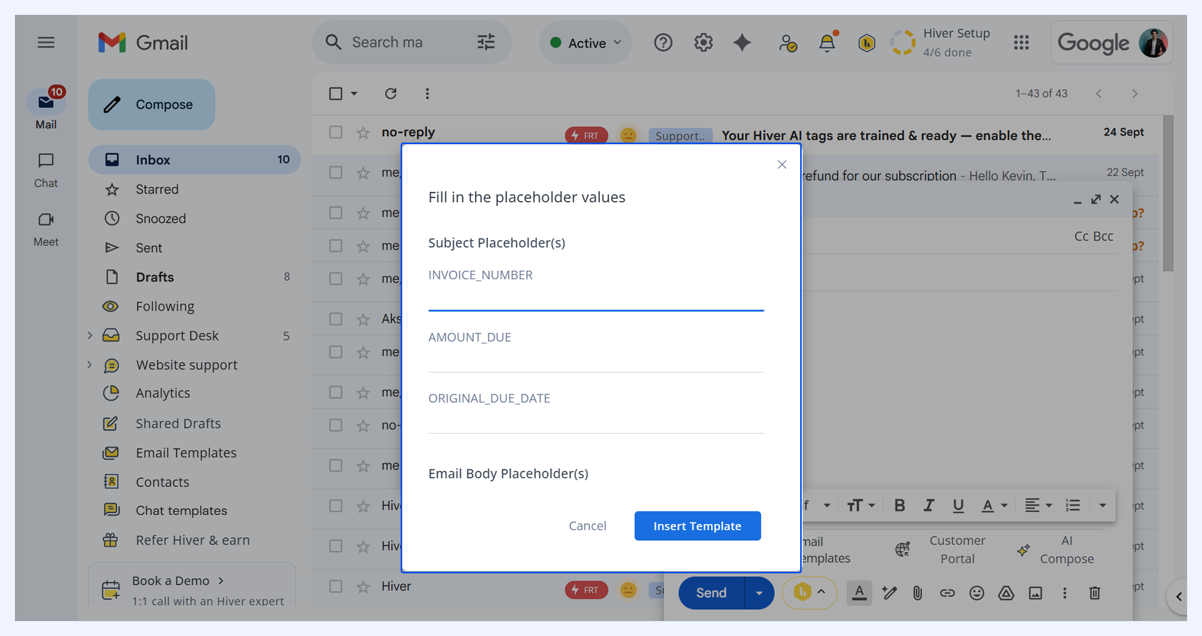Open the Hiver notifications bell

coord(827,42)
